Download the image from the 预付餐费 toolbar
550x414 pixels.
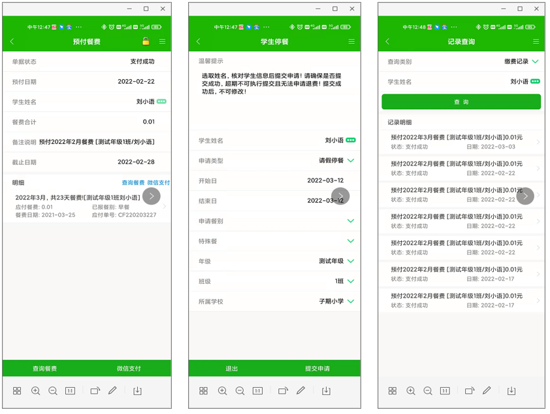point(137,391)
